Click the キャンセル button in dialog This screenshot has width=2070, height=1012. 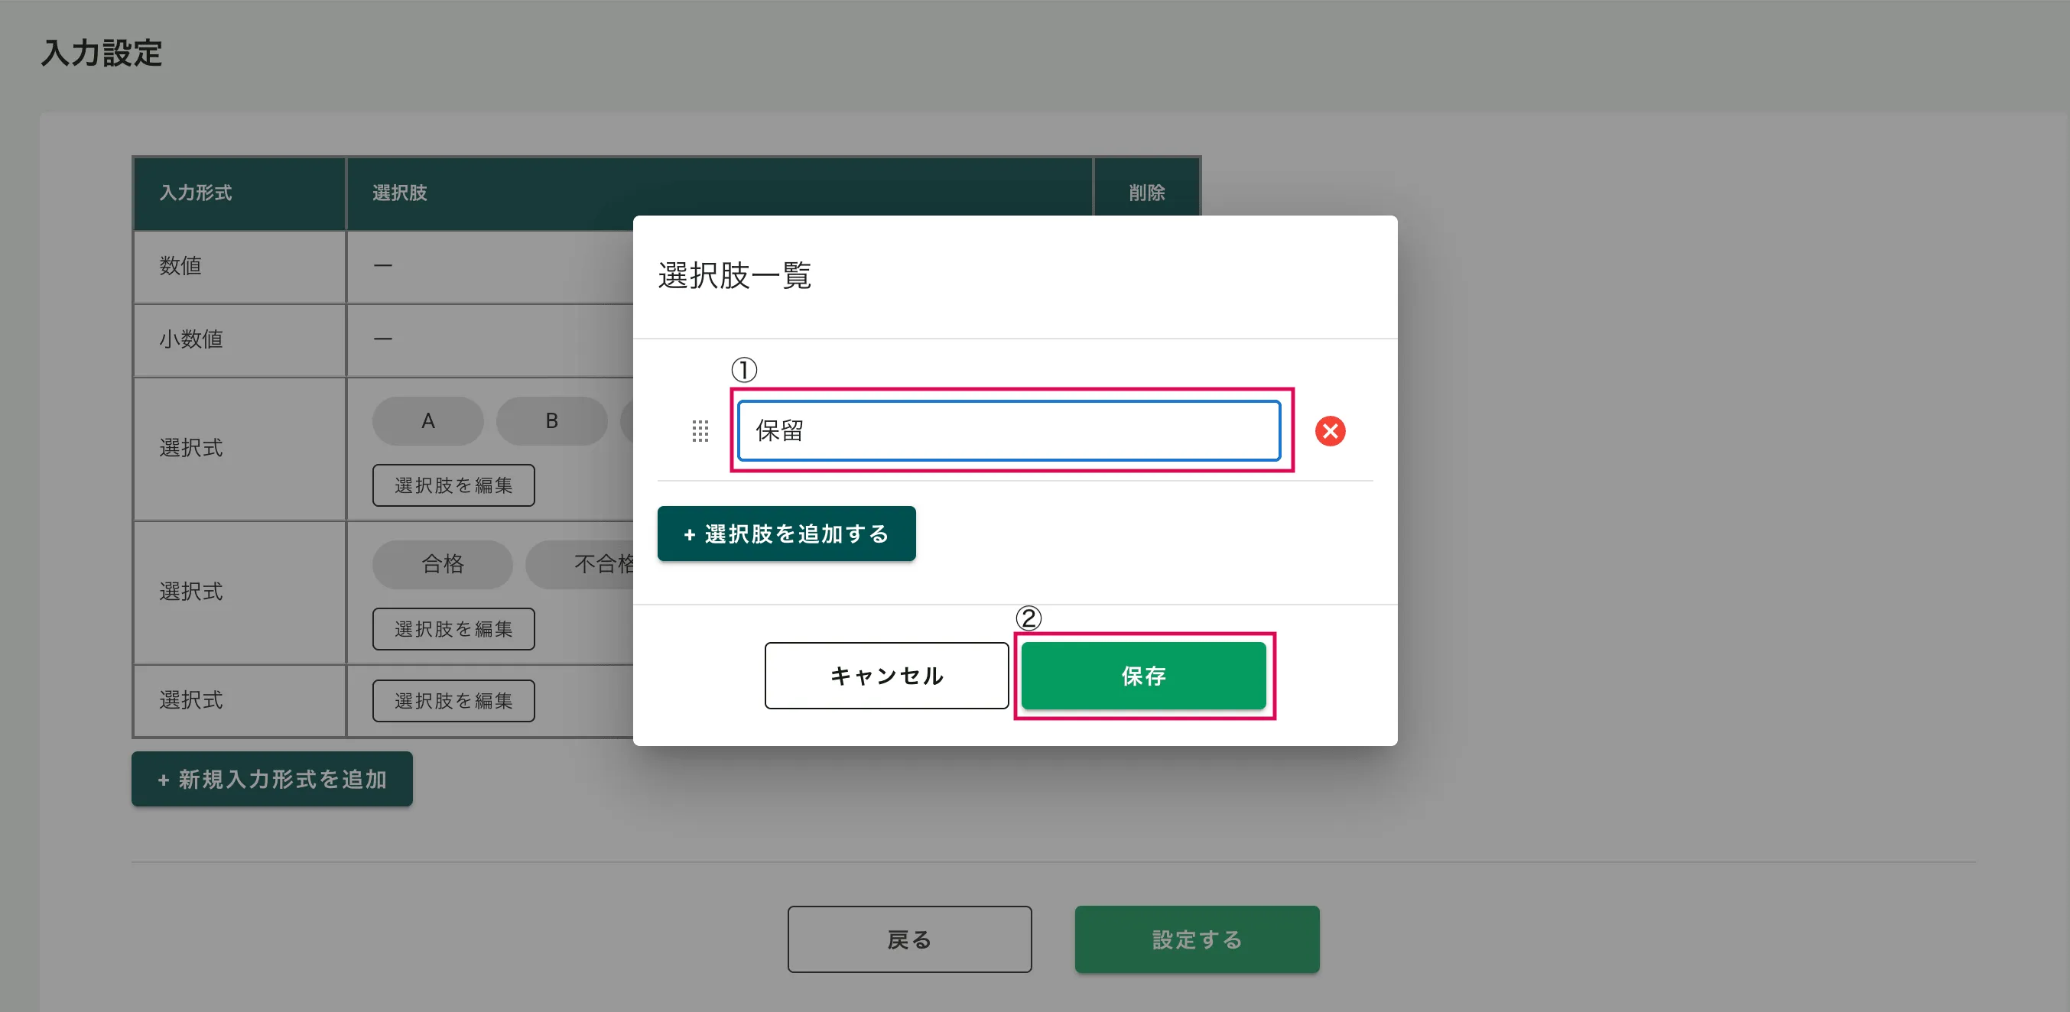tap(886, 676)
